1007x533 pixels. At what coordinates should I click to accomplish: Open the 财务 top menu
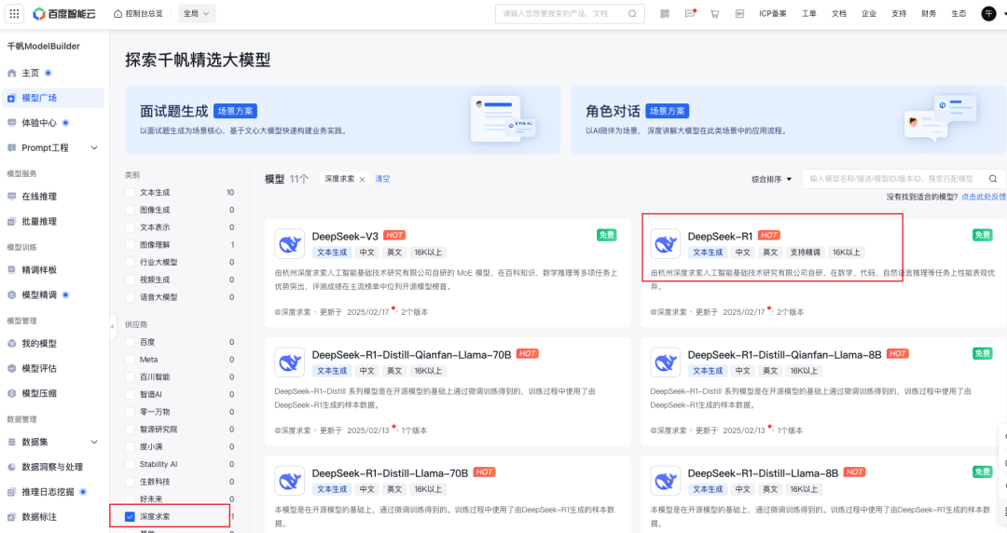click(x=929, y=13)
